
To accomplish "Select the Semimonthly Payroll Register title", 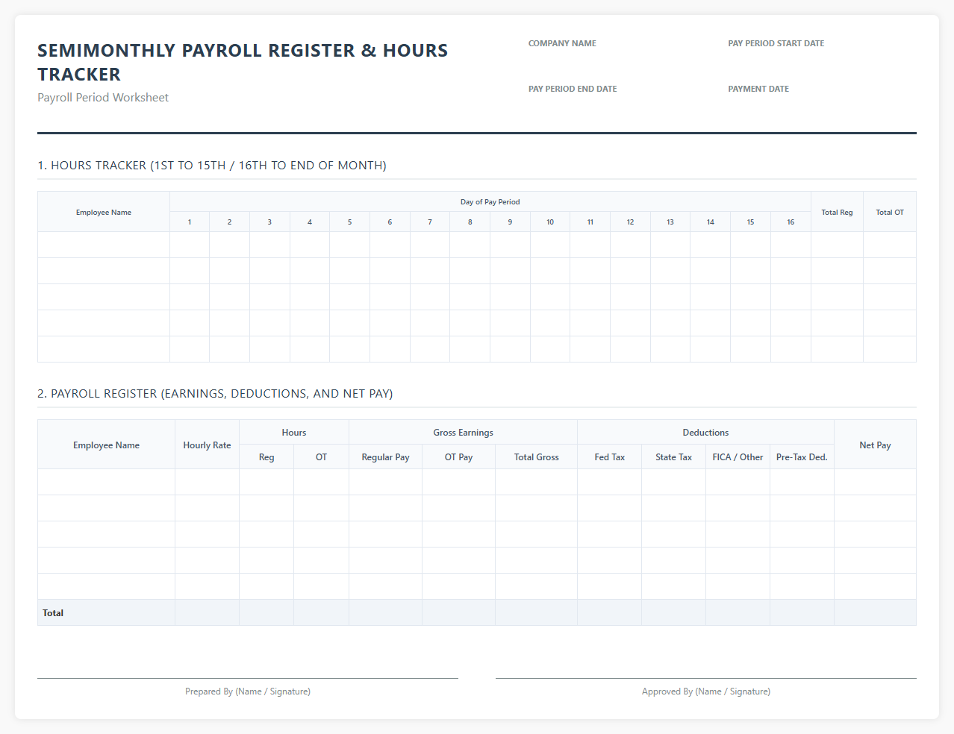I will [243, 62].
